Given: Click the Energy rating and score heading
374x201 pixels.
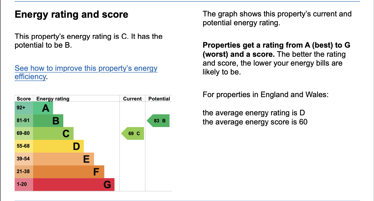Looking at the screenshot, I should pyautogui.click(x=71, y=14).
